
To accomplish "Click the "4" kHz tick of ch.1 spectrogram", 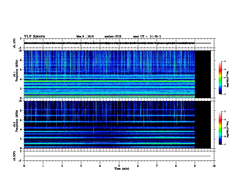I will click(21, 79).
